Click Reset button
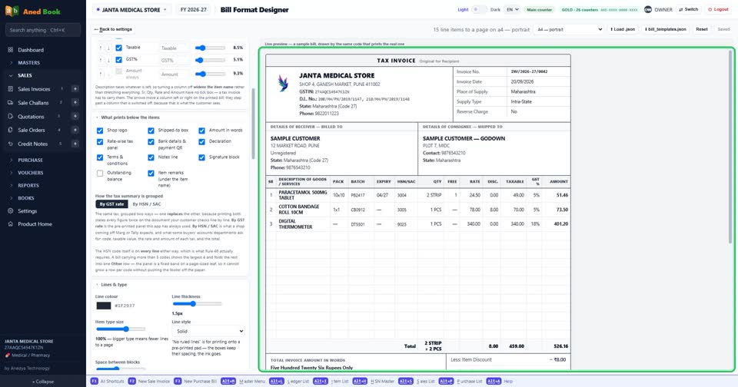This screenshot has width=738, height=387. 702,29
